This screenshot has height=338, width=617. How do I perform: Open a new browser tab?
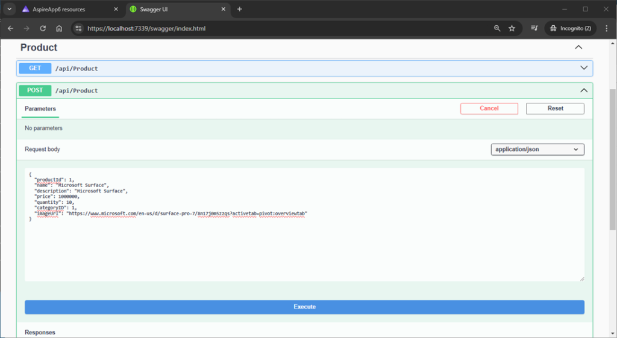(x=240, y=9)
